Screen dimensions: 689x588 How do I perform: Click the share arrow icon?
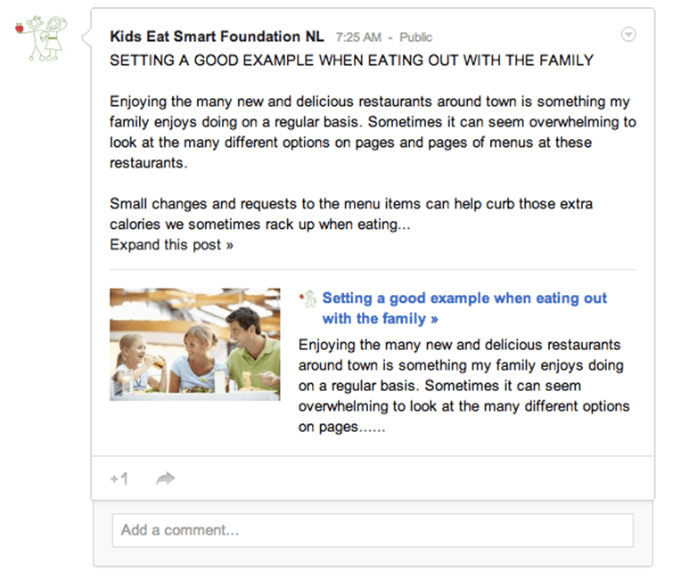point(166,478)
